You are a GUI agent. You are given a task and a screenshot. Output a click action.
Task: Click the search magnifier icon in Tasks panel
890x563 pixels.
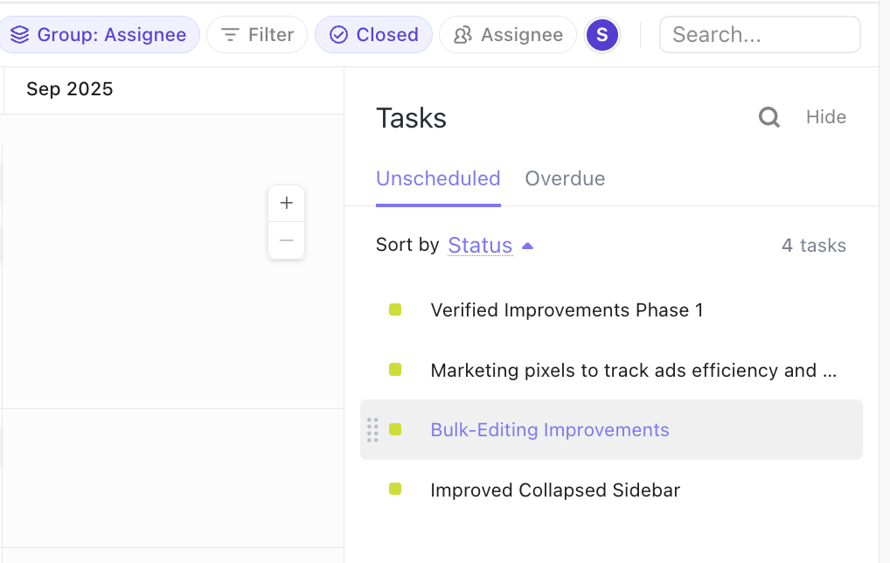point(769,117)
